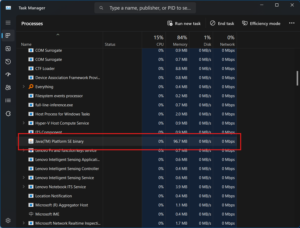This screenshot has height=228, width=300.
Task: Open the Services page puzzle icon
Action: 8,114
